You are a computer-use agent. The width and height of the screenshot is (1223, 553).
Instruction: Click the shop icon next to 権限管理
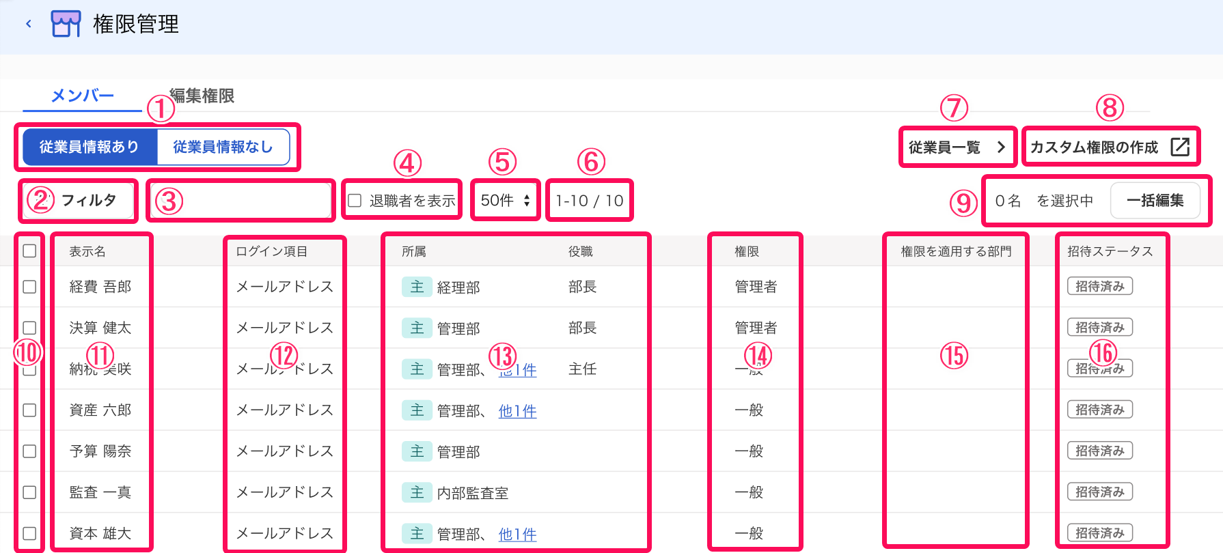point(66,24)
